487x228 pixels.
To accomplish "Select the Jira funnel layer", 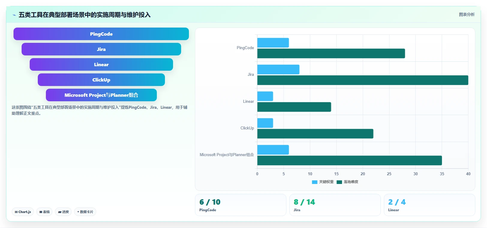I will pyautogui.click(x=101, y=49).
